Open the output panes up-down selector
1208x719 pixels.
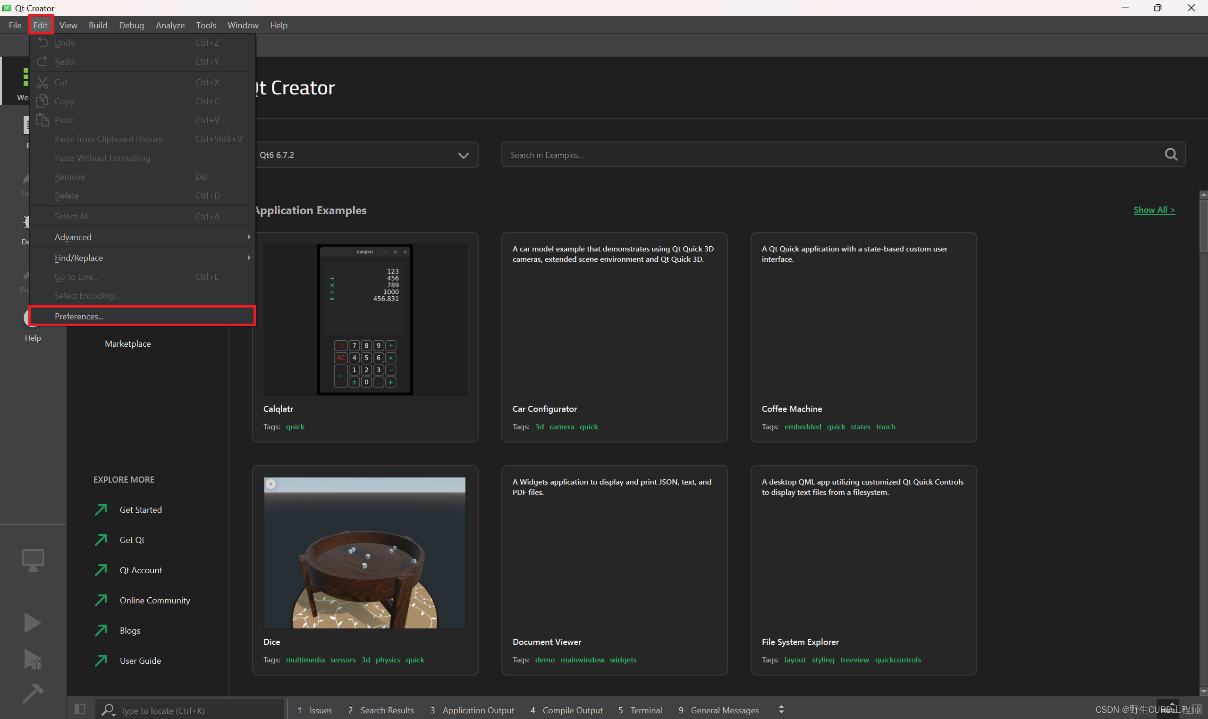[781, 710]
